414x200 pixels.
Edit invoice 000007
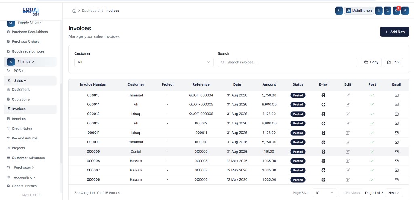click(x=348, y=170)
